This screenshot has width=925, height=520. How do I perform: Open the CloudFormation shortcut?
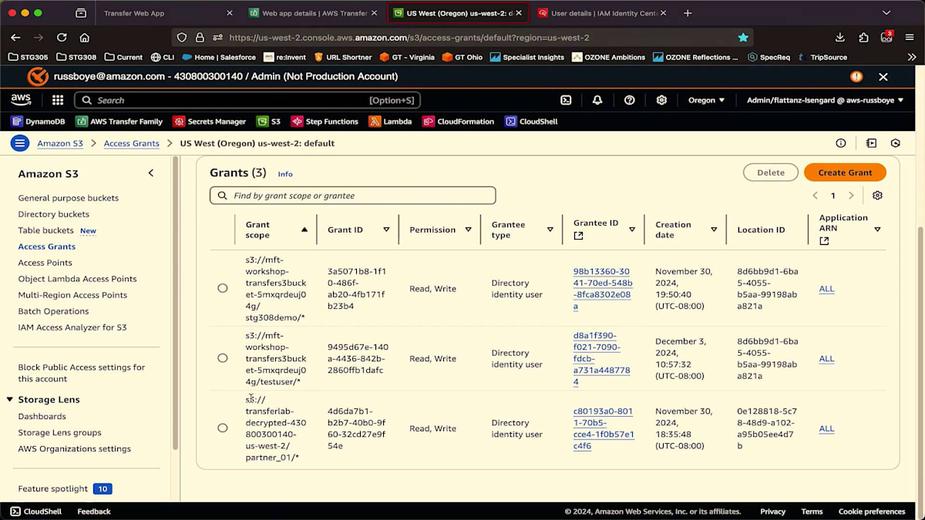coord(459,121)
